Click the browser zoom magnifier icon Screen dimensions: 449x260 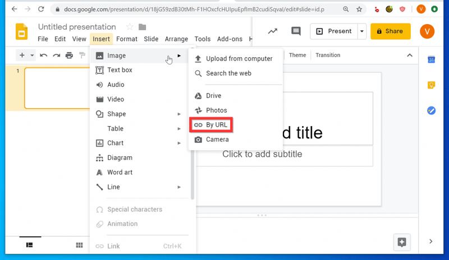[x=346, y=10]
